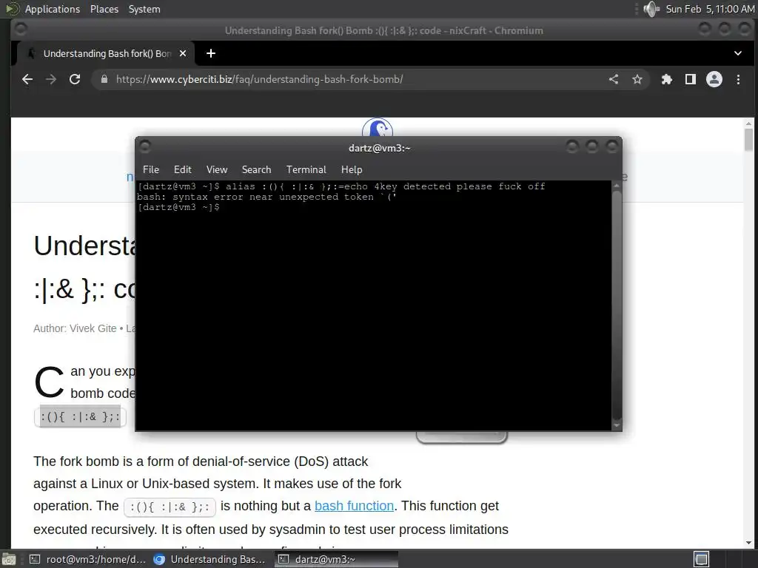The width and height of the screenshot is (758, 568).
Task: Open Chromium extensions puzzle icon
Action: 667,79
